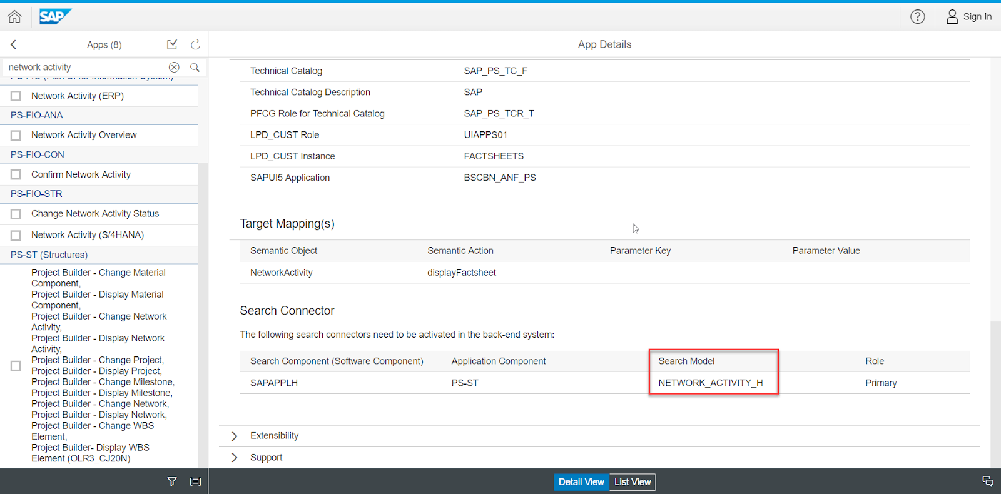
Task: Open the Confirm Network Activity app
Action: click(x=81, y=174)
